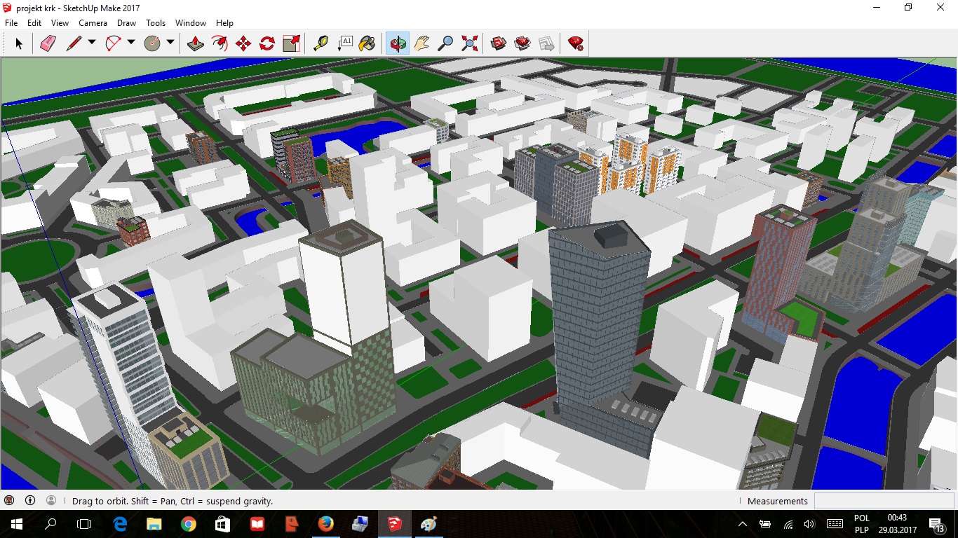The height and width of the screenshot is (538, 958).
Task: Open the Tools menu
Action: click(156, 23)
